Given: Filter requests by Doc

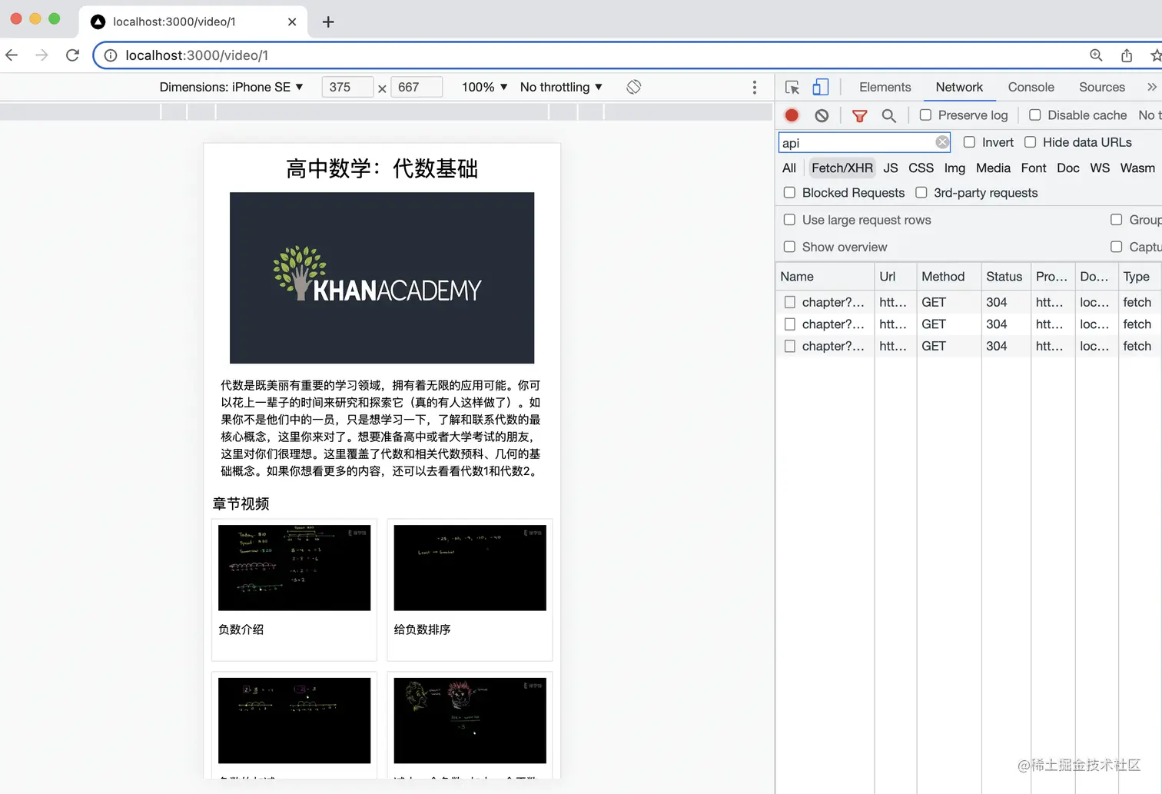Looking at the screenshot, I should (1067, 168).
